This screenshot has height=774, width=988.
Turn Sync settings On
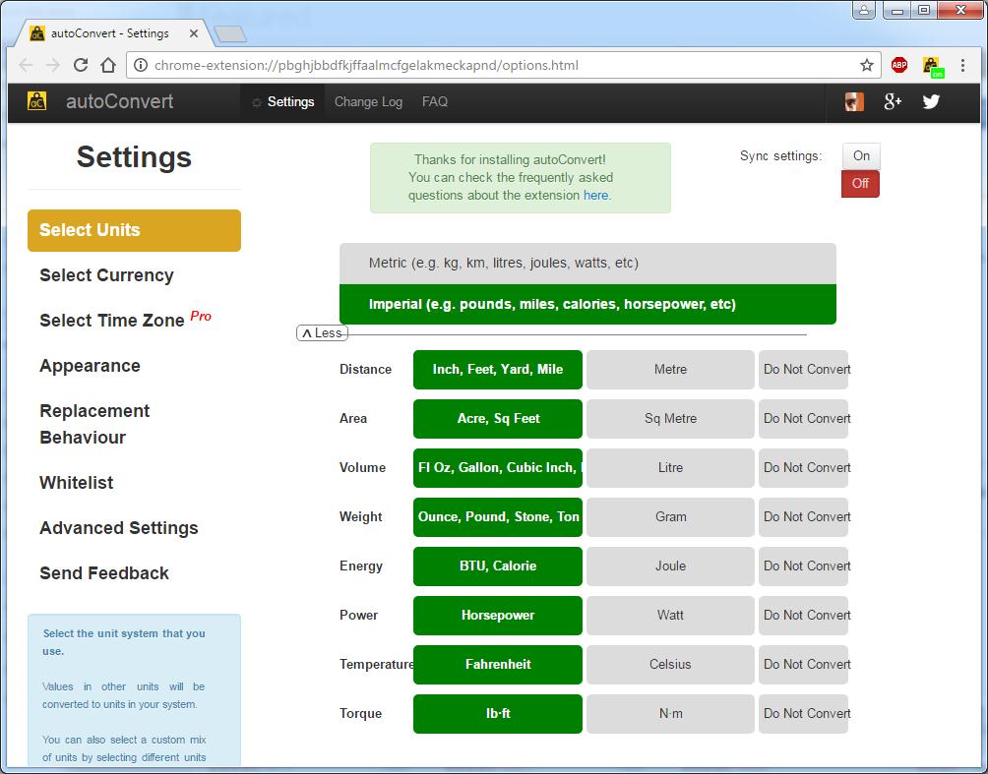[860, 155]
